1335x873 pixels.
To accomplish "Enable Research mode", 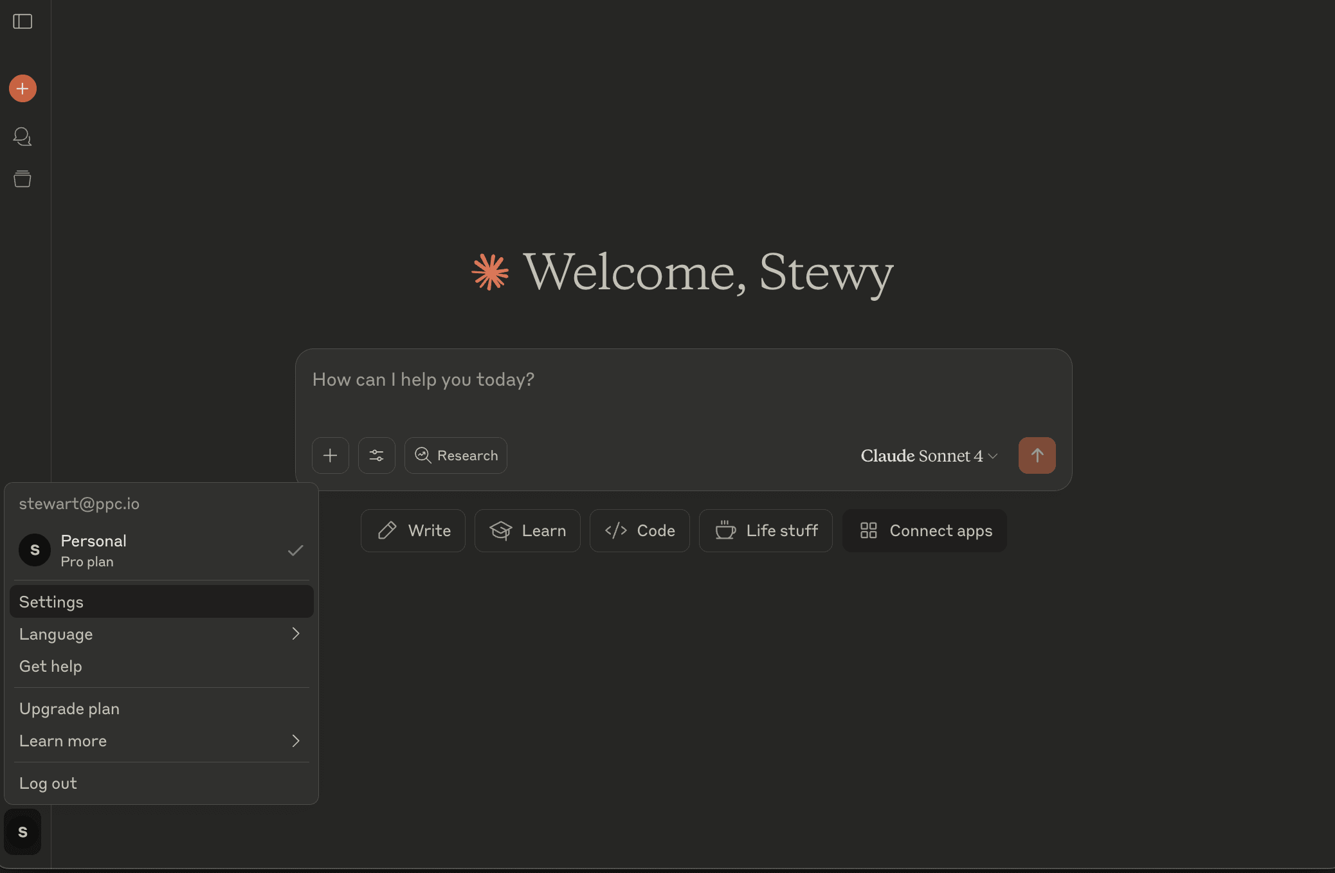I will pyautogui.click(x=456, y=456).
